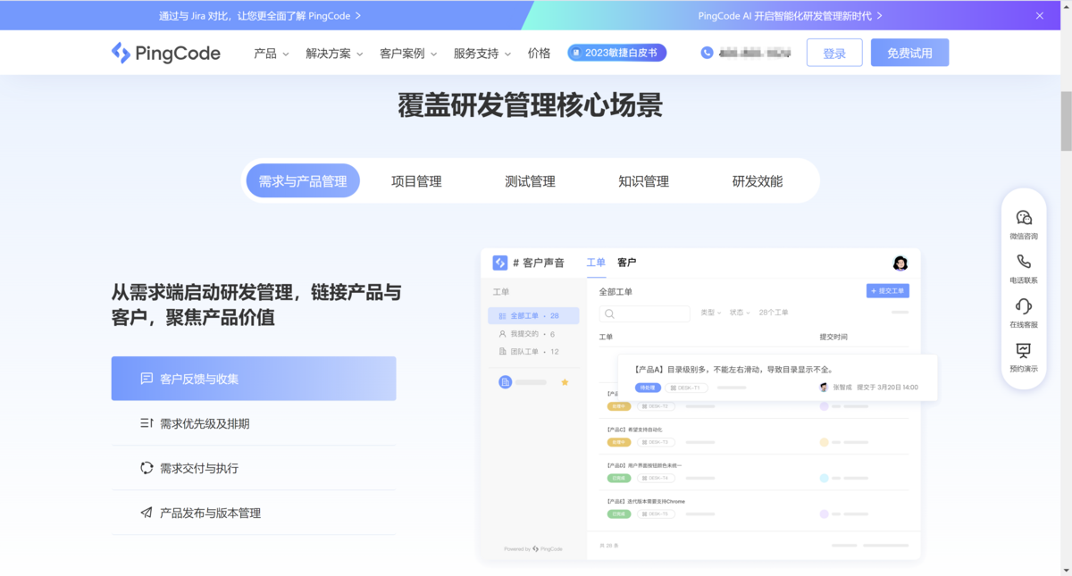This screenshot has width=1072, height=576.
Task: Open the 类型 filter dropdown
Action: [x=710, y=313]
